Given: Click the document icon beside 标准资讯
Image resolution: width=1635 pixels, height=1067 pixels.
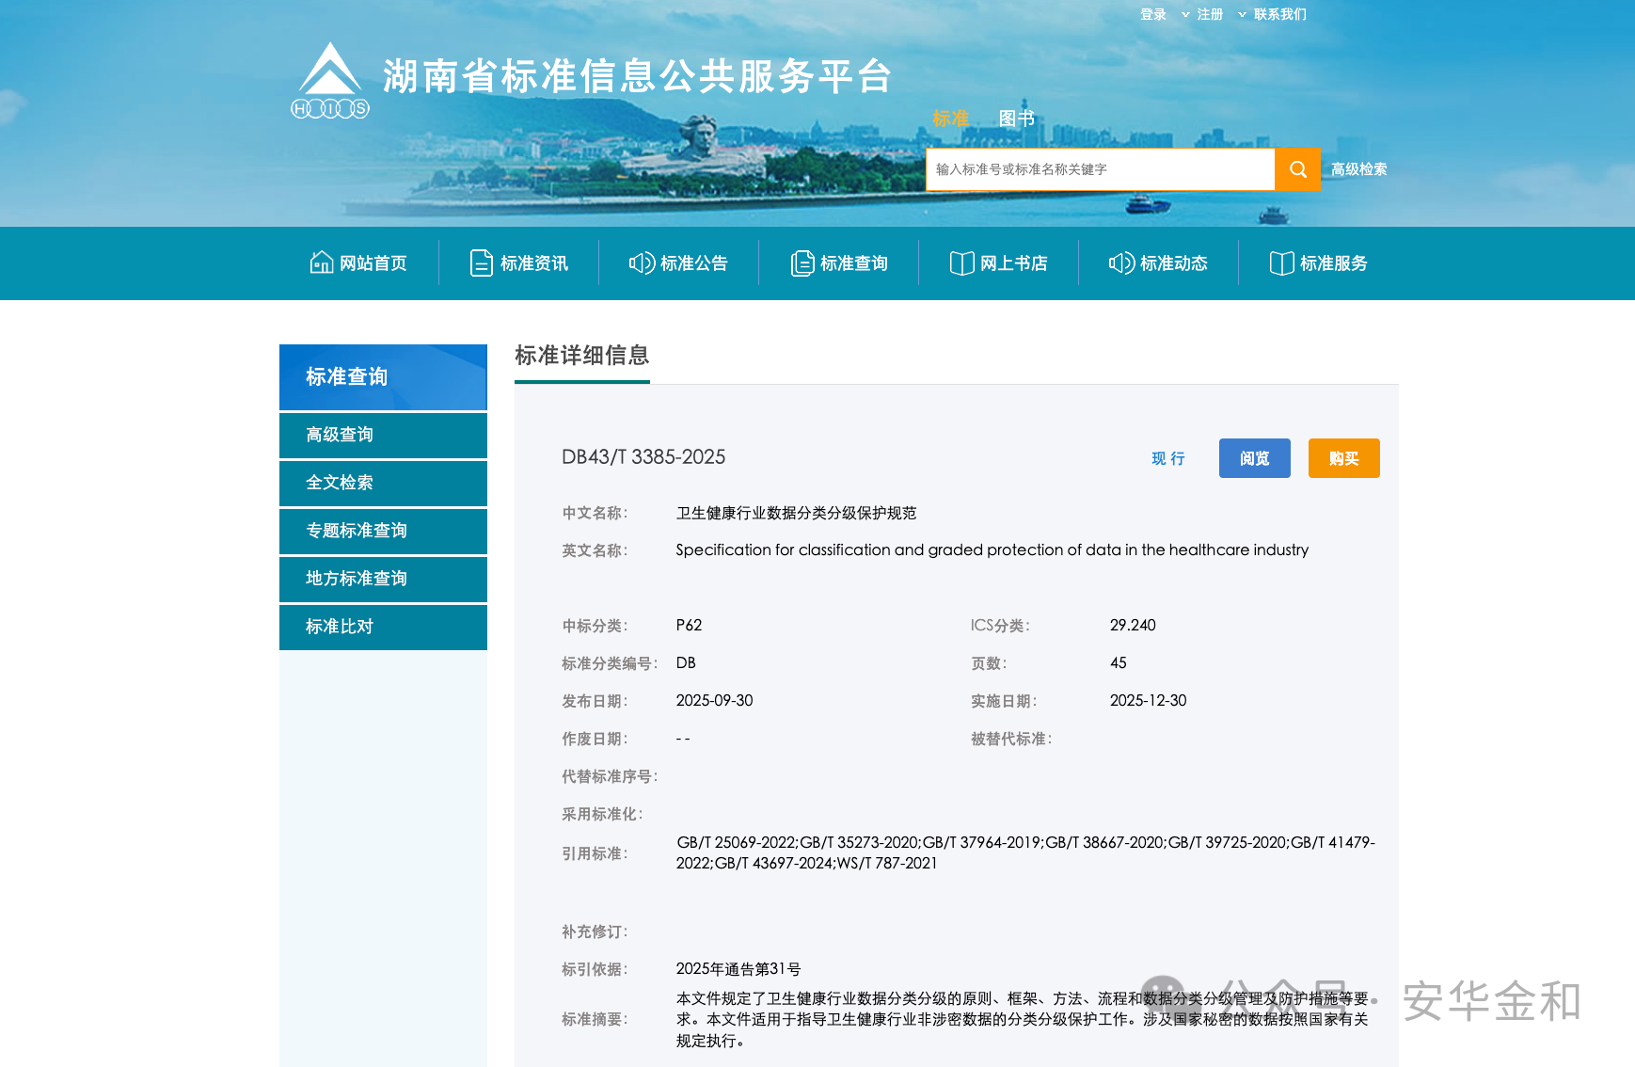Looking at the screenshot, I should (x=481, y=263).
